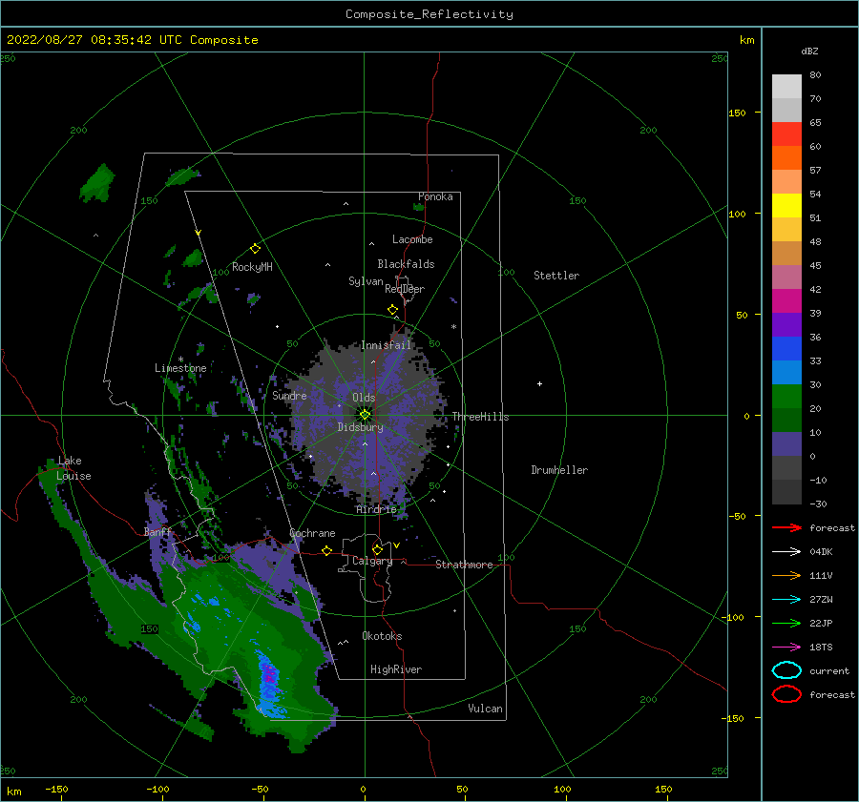Click the RockyMH label

pos(252,267)
